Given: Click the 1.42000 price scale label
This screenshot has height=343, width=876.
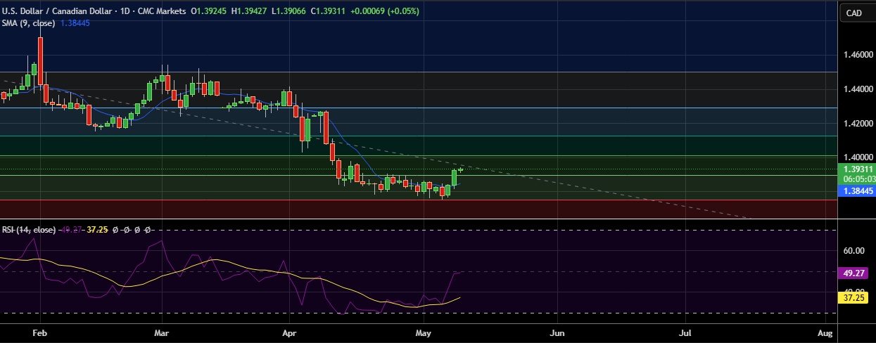Looking at the screenshot, I should (857, 124).
